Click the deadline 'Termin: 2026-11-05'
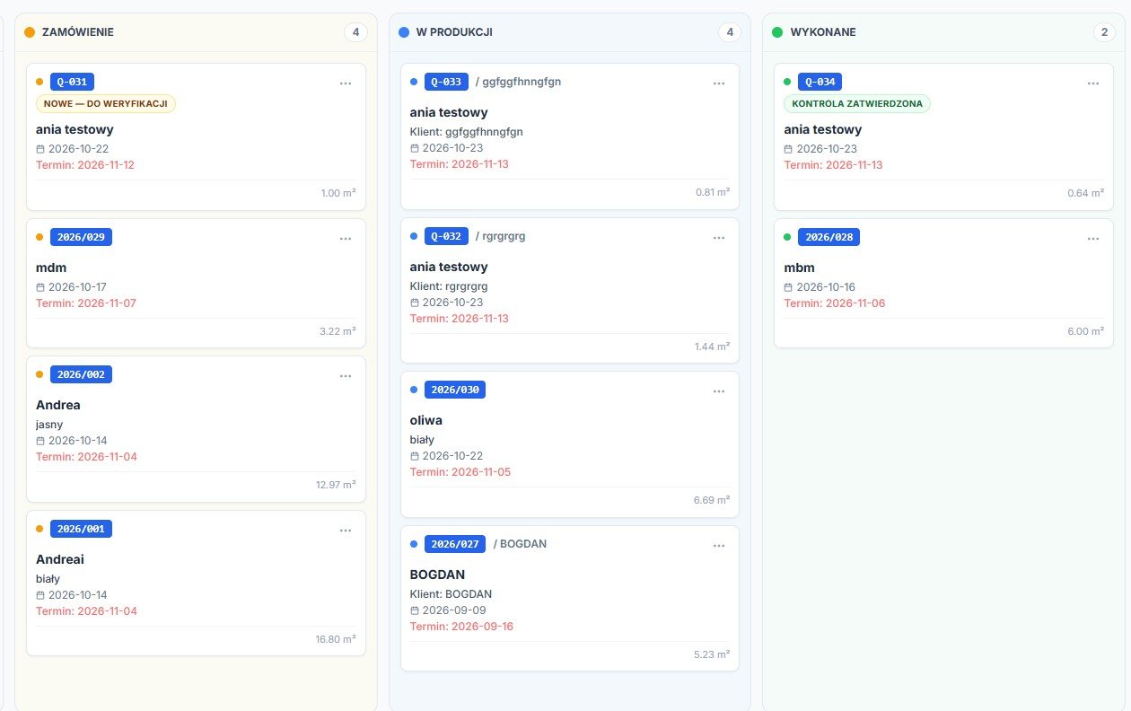Viewport: 1131px width, 711px height. pos(460,472)
